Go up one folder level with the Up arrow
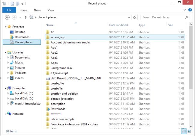The width and height of the screenshot is (195, 136). [x=25, y=17]
